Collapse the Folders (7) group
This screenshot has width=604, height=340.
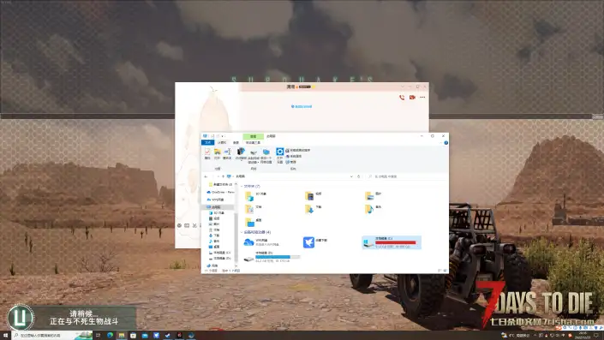click(x=242, y=187)
